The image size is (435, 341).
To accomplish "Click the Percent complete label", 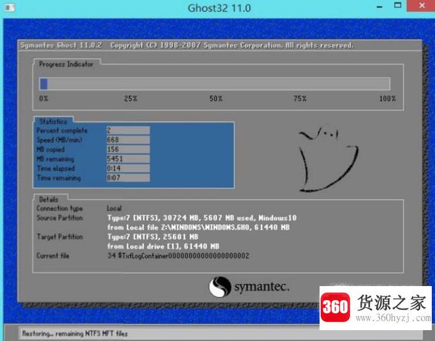I will 62,130.
